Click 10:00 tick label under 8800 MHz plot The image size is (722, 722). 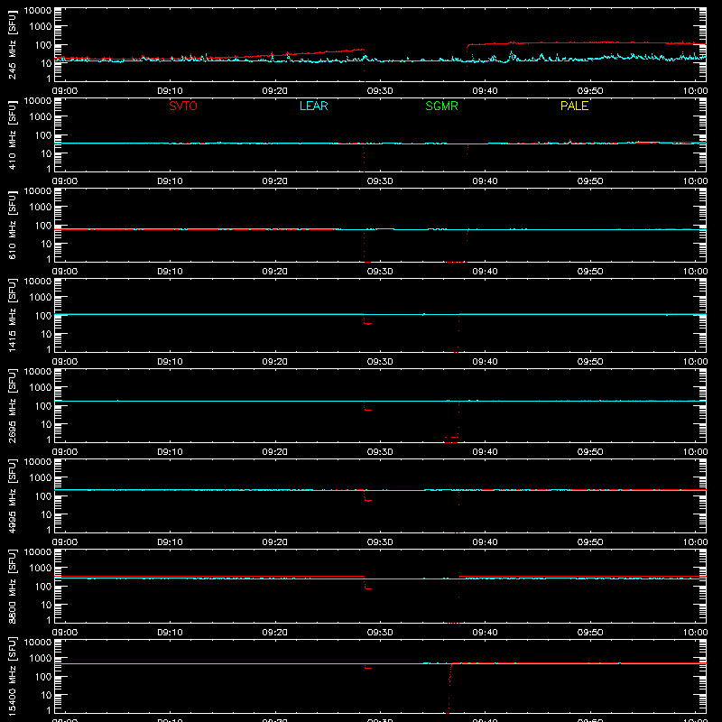[x=695, y=633]
